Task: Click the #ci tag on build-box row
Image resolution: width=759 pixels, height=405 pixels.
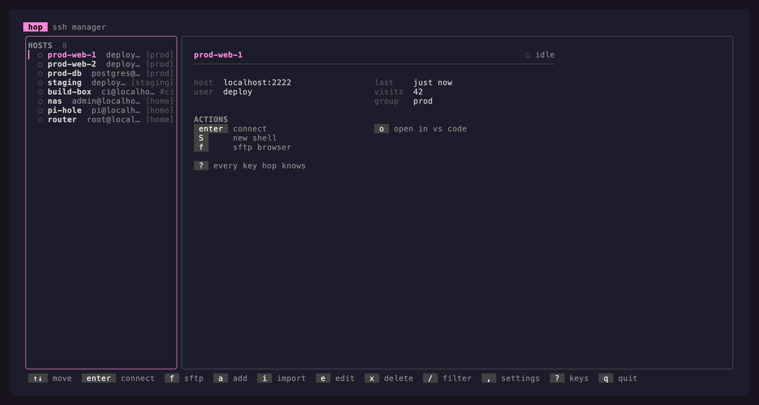Action: point(167,92)
